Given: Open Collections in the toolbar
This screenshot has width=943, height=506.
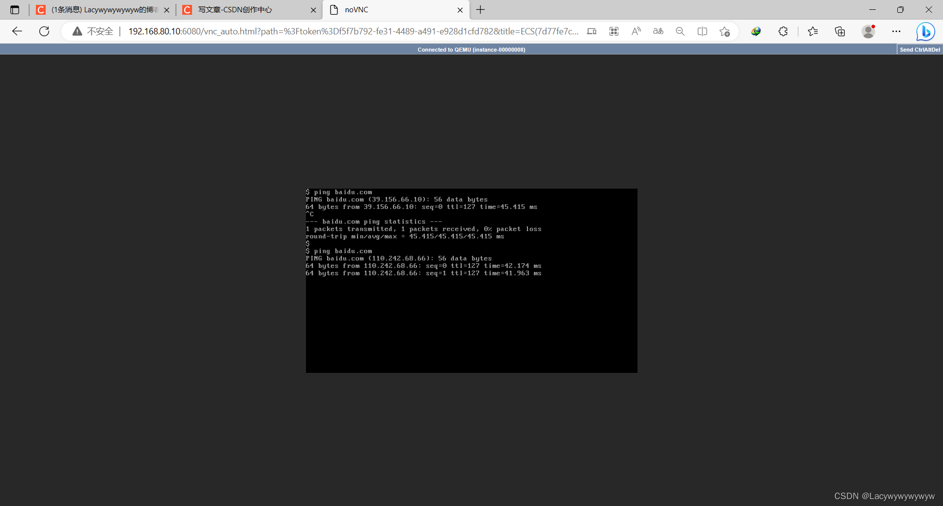Looking at the screenshot, I should point(840,31).
